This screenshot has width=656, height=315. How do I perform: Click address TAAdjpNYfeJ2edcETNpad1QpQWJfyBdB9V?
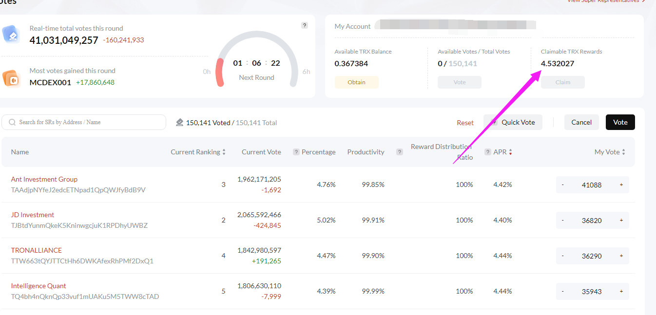[x=78, y=190]
